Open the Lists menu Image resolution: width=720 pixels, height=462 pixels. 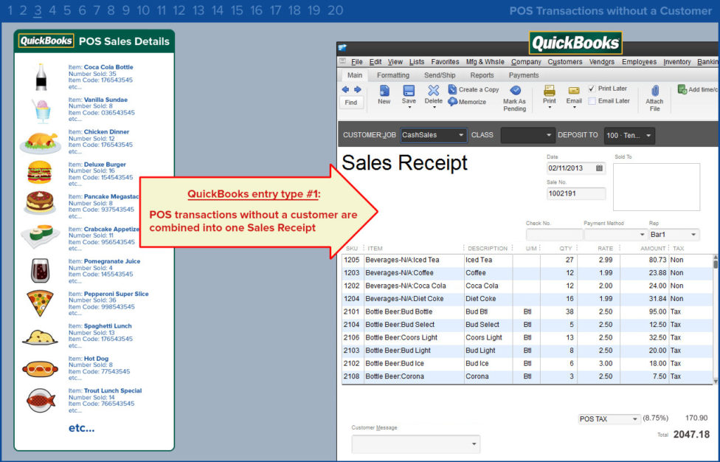coord(417,61)
